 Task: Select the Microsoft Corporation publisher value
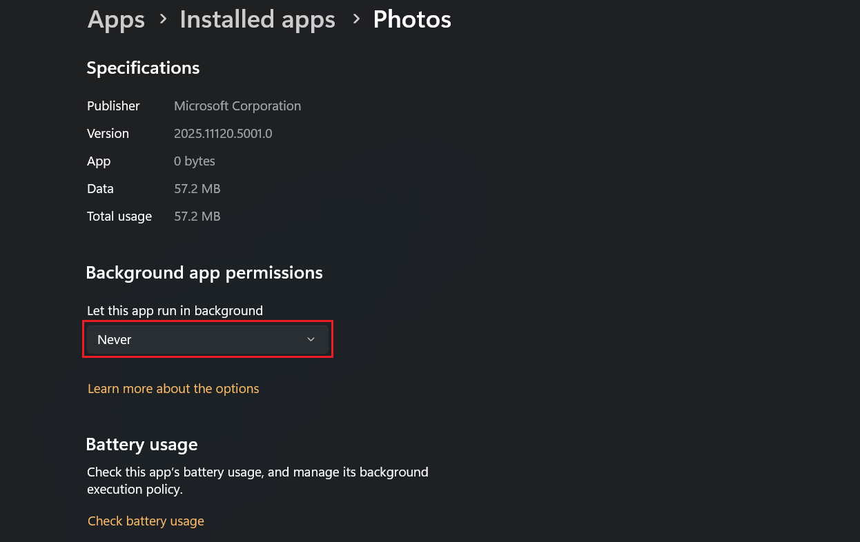pyautogui.click(x=237, y=106)
